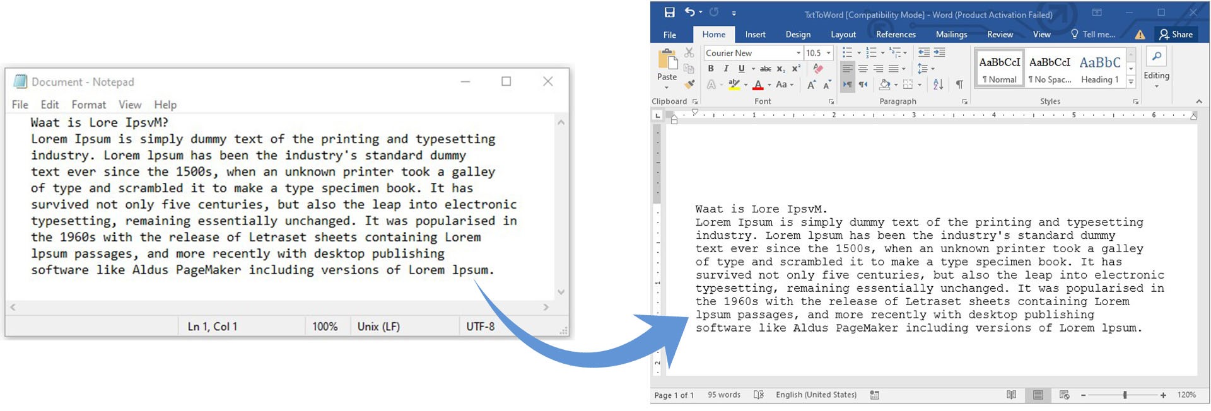Click the Save icon in Word
Viewport: 1211px width, 411px height.
(669, 12)
